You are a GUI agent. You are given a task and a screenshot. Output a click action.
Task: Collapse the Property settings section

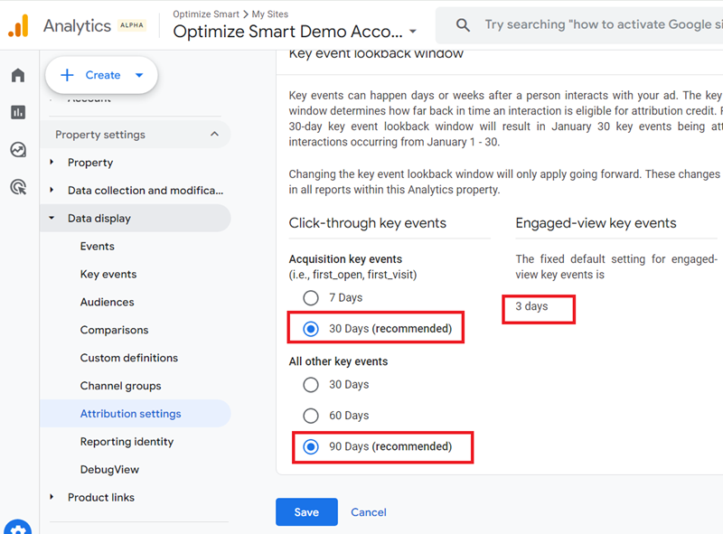214,135
